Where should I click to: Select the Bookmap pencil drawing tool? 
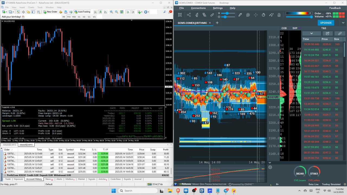click(x=240, y=15)
